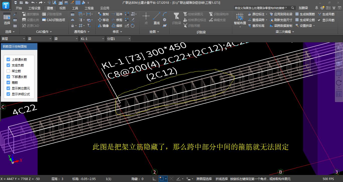343x182 pixels.
Task: Select the arc drawing tool icon
Action: point(164,14)
